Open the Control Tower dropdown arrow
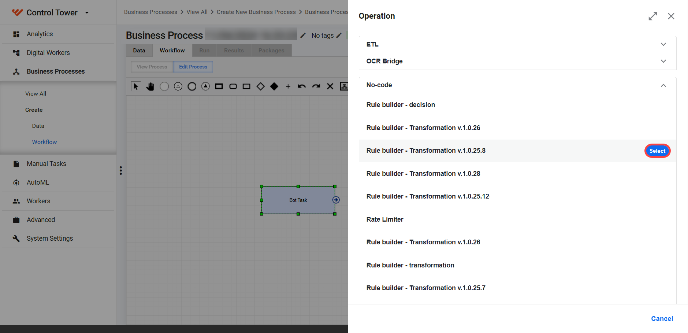 point(87,13)
